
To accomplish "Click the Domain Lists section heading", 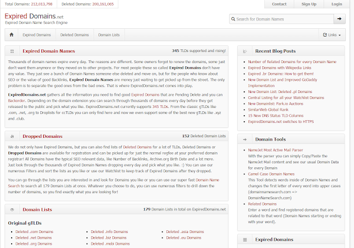I will [37, 210].
